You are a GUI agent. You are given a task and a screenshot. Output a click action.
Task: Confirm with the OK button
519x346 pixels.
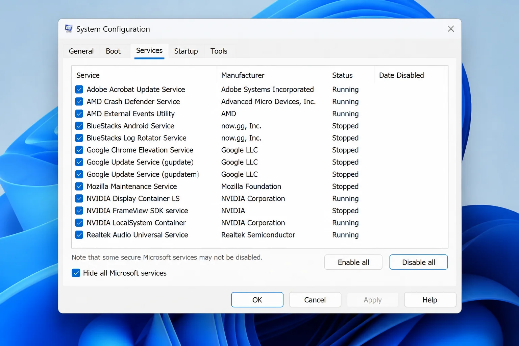(257, 300)
